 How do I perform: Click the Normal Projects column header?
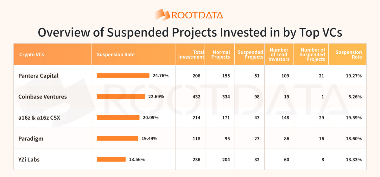coord(221,54)
